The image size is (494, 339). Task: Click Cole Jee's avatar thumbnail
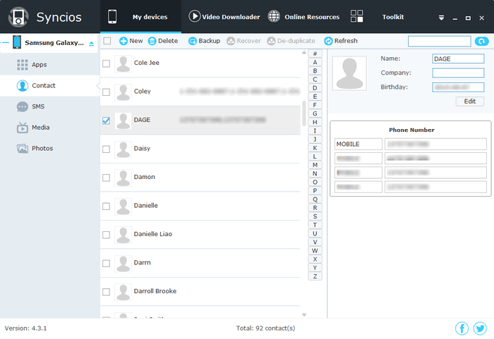click(x=123, y=64)
